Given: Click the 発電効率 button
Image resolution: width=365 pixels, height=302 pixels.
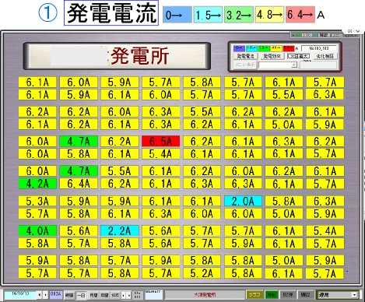Looking at the screenshot, I should click(272, 56).
